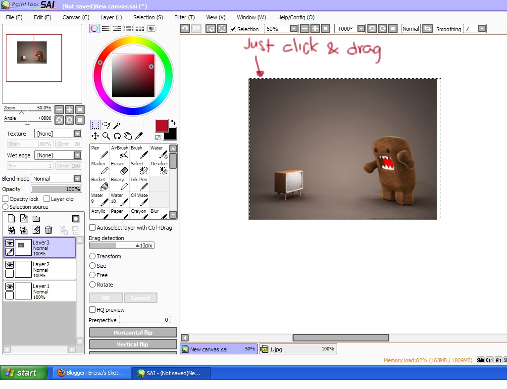This screenshot has height=389, width=507.
Task: Show the color wheel panel
Action: coord(94,28)
